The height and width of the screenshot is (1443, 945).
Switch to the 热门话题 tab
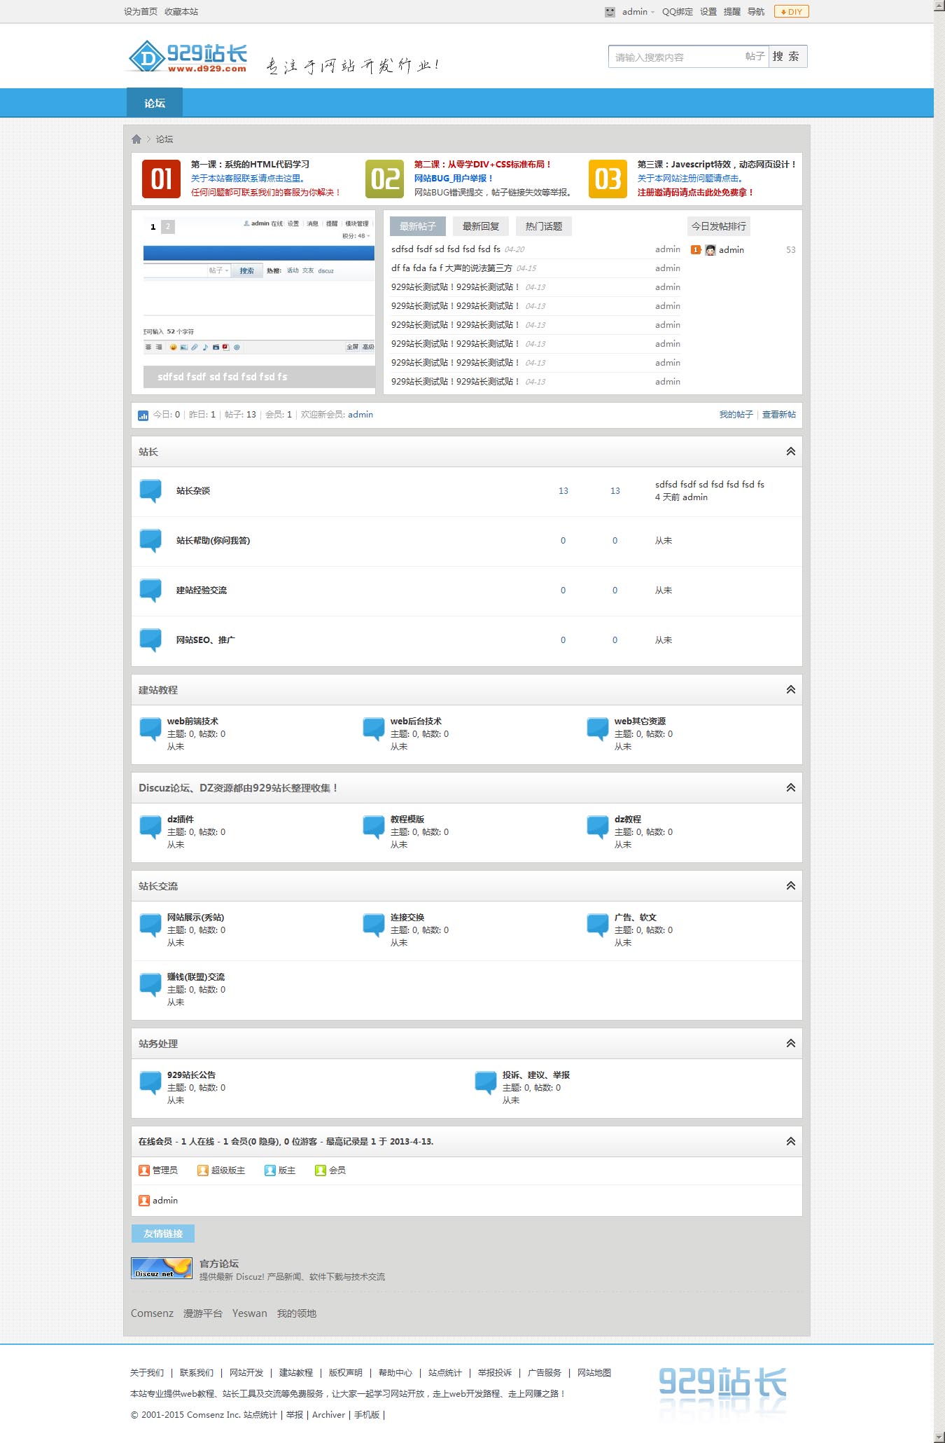[x=544, y=226]
